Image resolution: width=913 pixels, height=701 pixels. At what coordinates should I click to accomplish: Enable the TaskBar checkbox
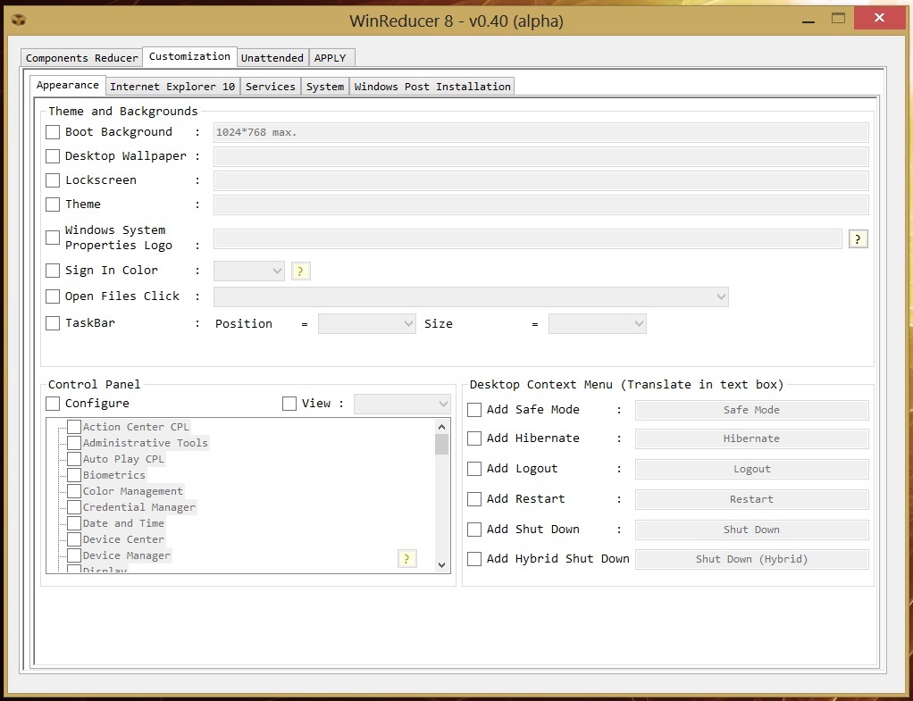click(x=53, y=323)
